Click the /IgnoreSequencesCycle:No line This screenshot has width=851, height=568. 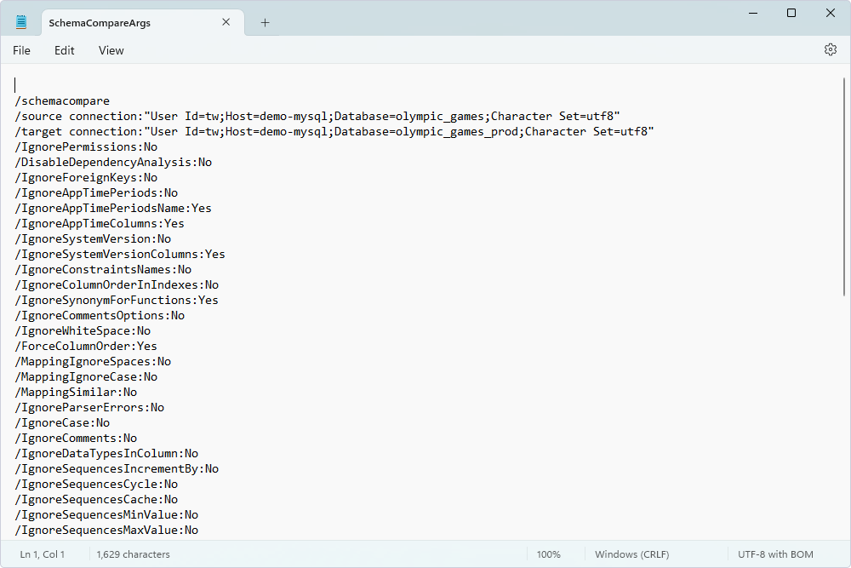pos(97,485)
